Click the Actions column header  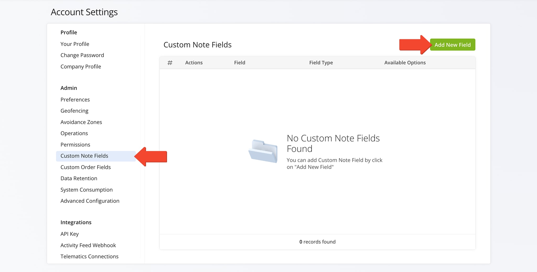pos(194,63)
